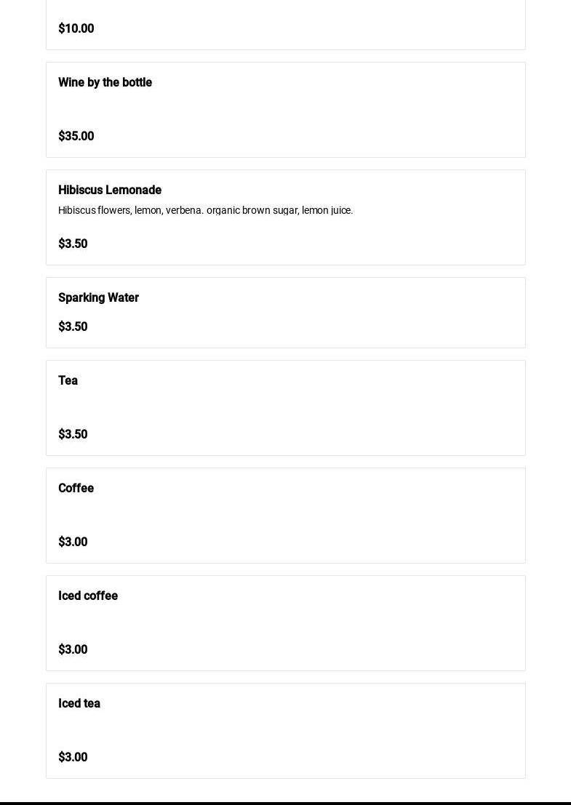Click the word 'Water' in the Sparking Water title
571x805 pixels.
click(123, 297)
